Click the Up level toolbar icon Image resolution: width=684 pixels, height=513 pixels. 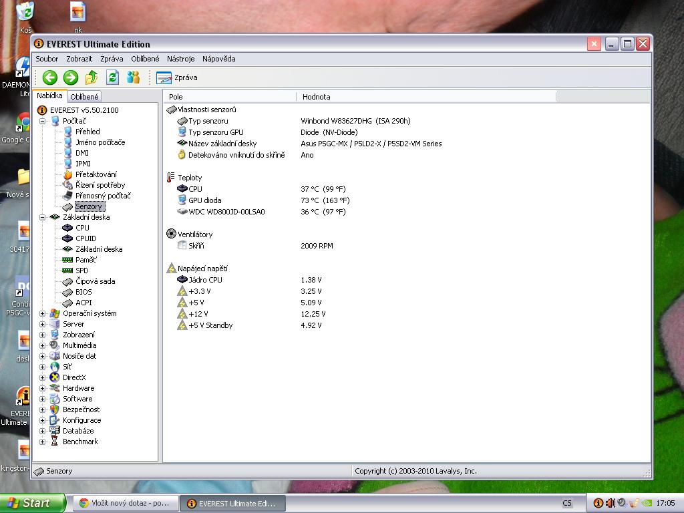point(92,77)
